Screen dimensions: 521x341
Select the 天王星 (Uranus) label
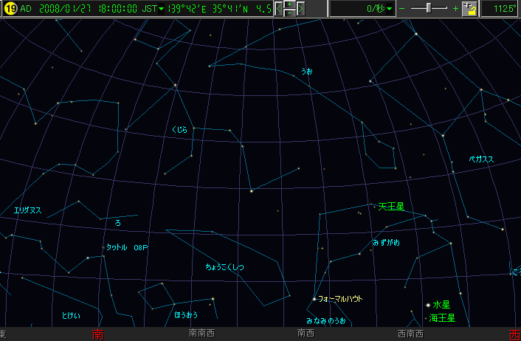pyautogui.click(x=390, y=207)
